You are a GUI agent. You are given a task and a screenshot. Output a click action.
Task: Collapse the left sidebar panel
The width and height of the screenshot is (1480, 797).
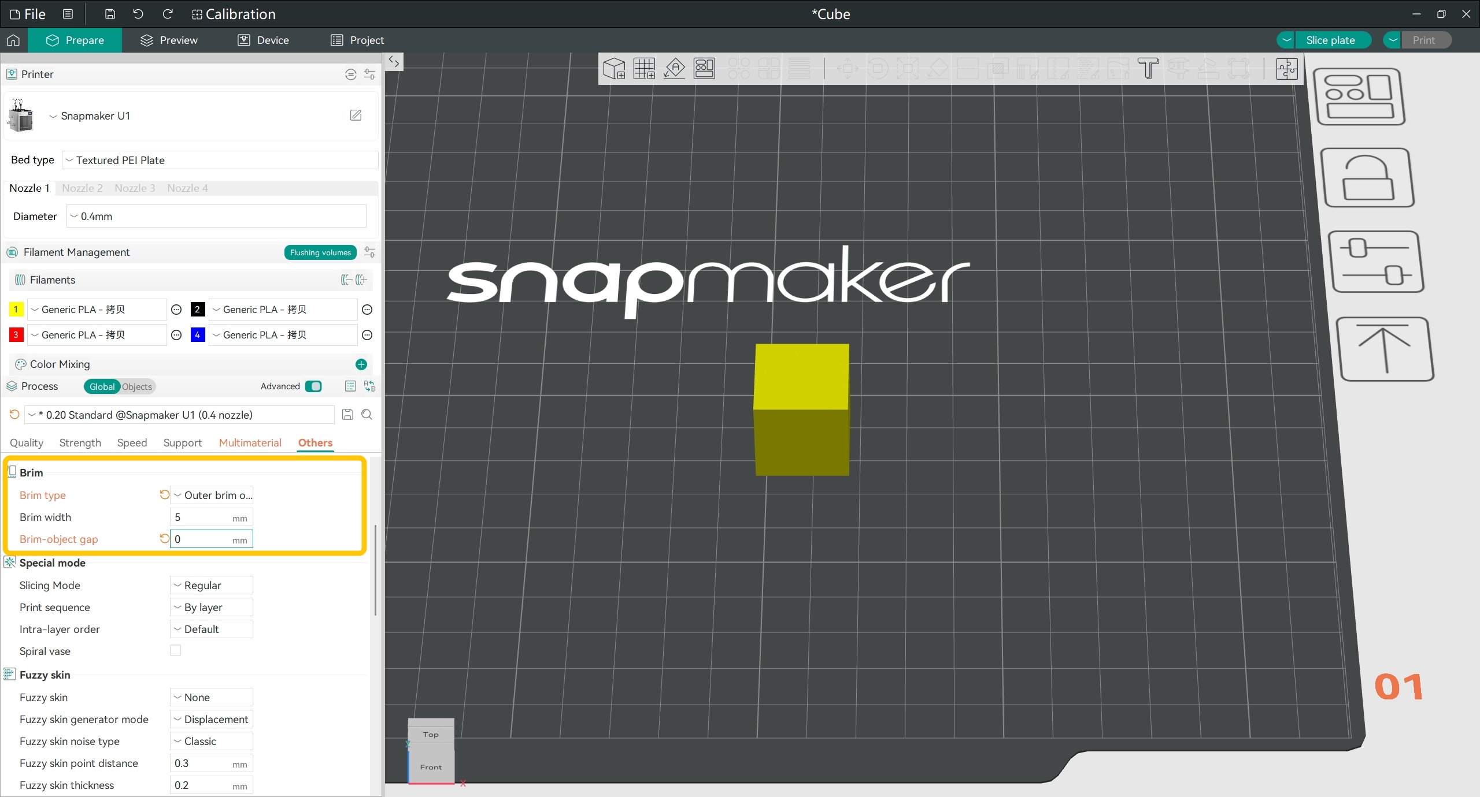pos(394,62)
